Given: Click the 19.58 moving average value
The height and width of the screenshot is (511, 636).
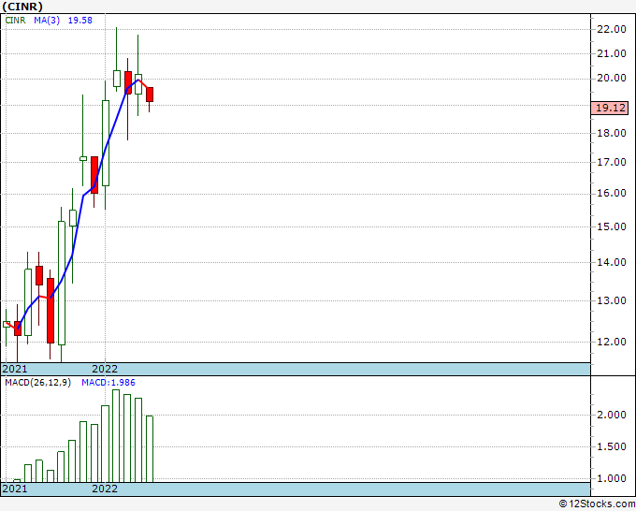Looking at the screenshot, I should click(79, 21).
